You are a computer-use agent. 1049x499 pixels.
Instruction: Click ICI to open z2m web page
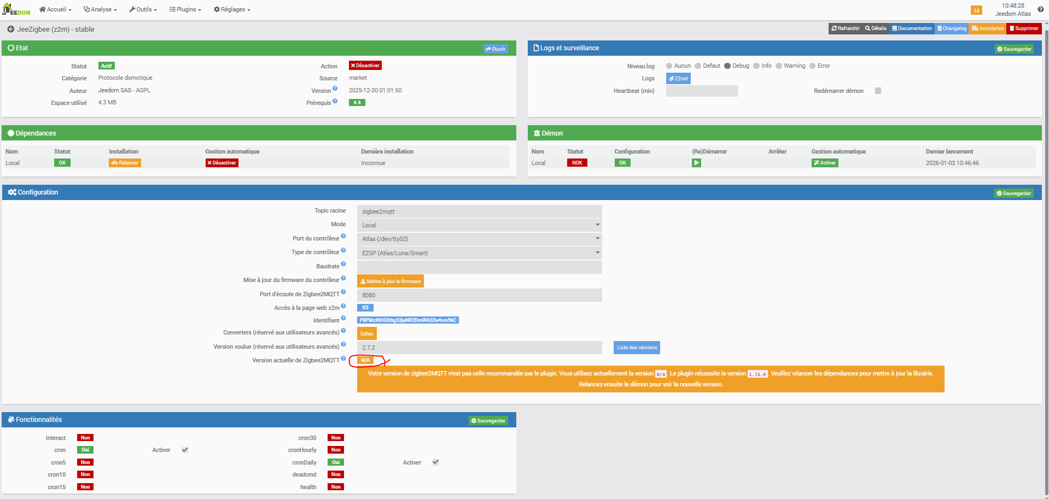pos(365,308)
